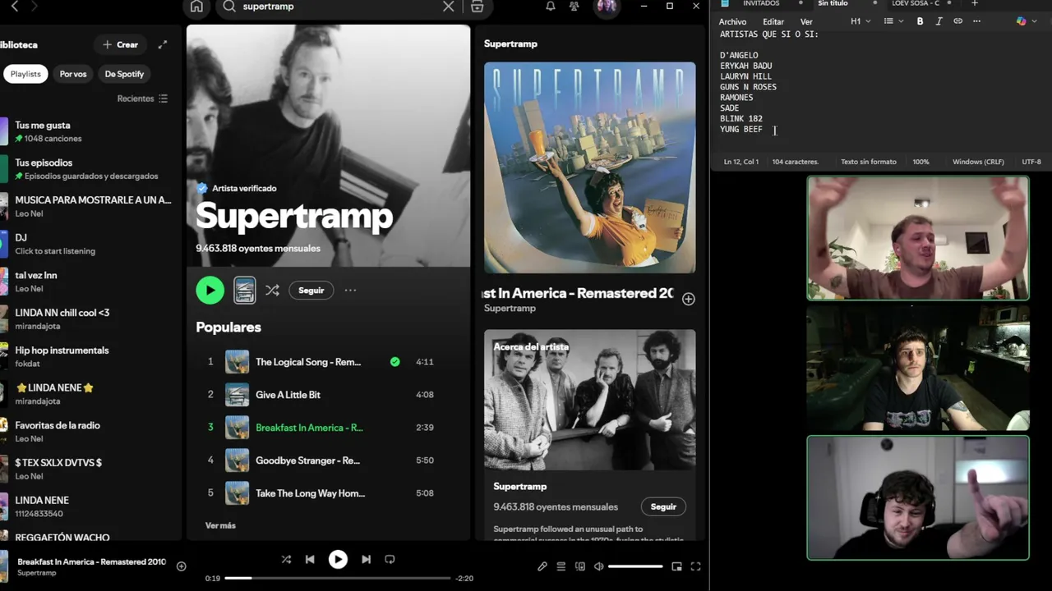Image resolution: width=1052 pixels, height=591 pixels.
Task: Select the Sin título Notepad tab
Action: [x=833, y=4]
